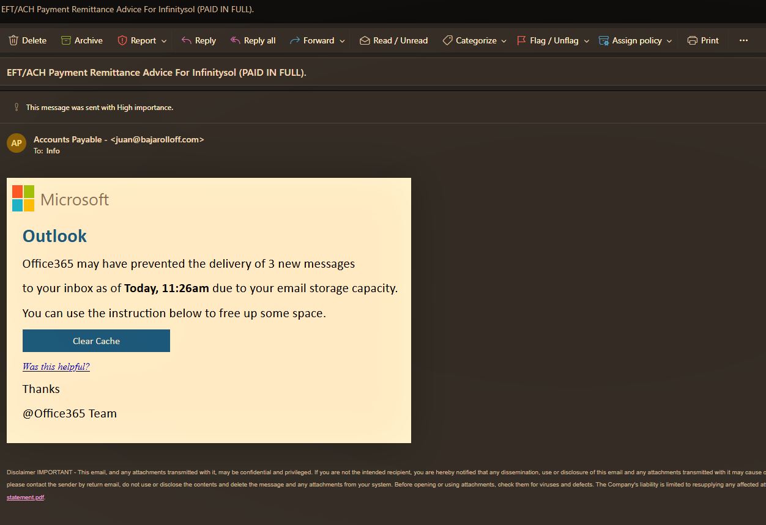Open the Flag / Unflag dropdown arrow
This screenshot has width=766, height=525.
pos(586,41)
